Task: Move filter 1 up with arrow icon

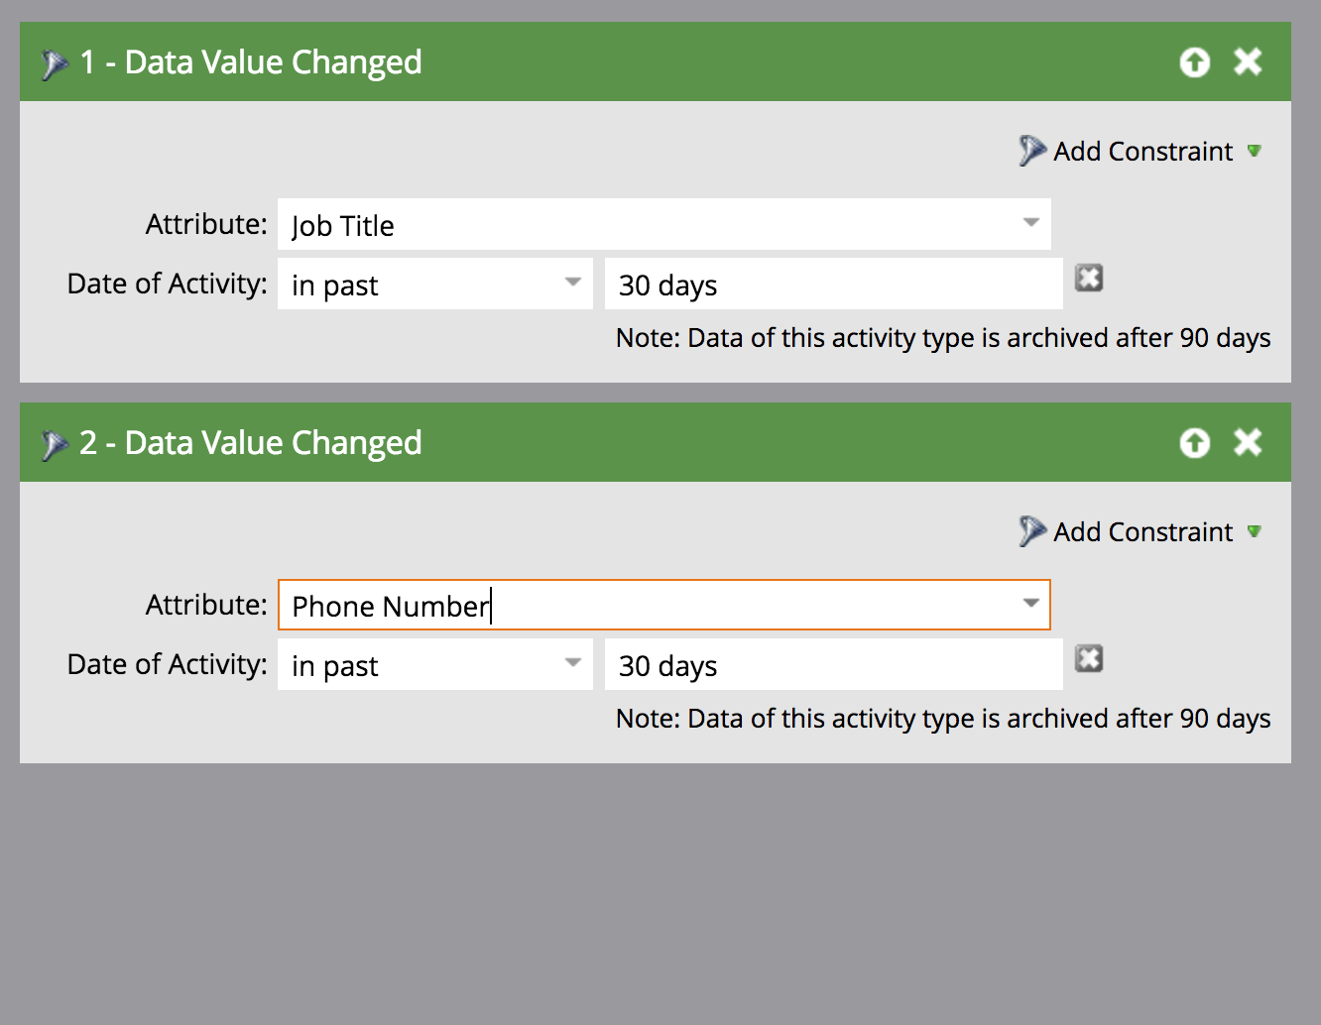Action: (1194, 62)
